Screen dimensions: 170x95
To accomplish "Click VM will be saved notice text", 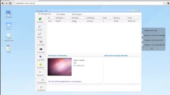I will pos(65,82).
